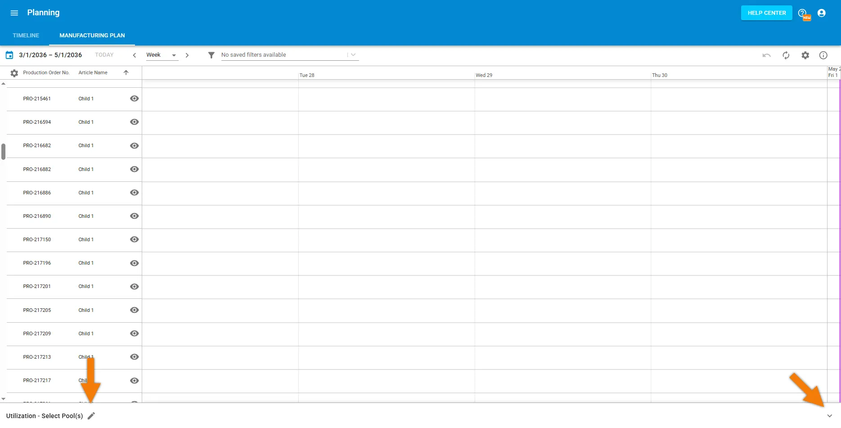Toggle visibility of PRO-215461
The image size is (841, 428).
tap(134, 99)
